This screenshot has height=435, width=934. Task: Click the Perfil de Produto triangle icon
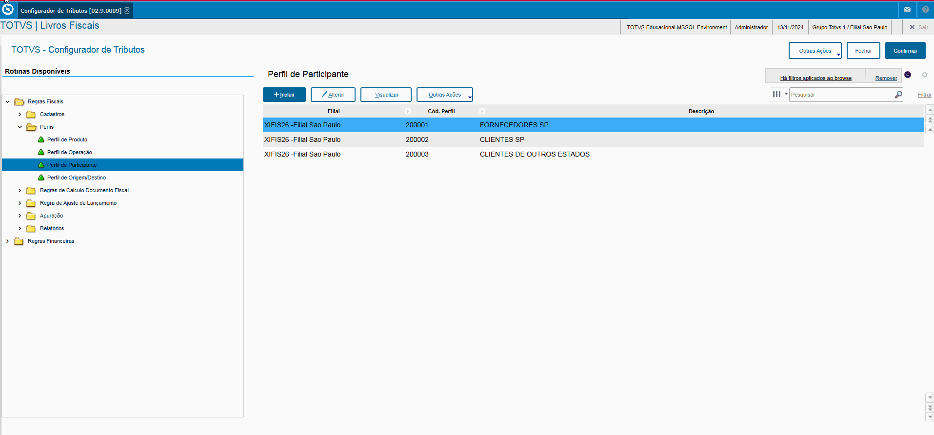point(41,139)
